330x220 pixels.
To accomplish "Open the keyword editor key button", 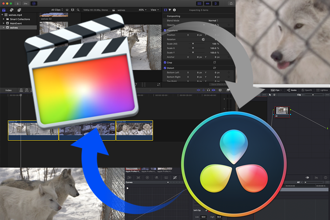I will (x=26, y=3).
